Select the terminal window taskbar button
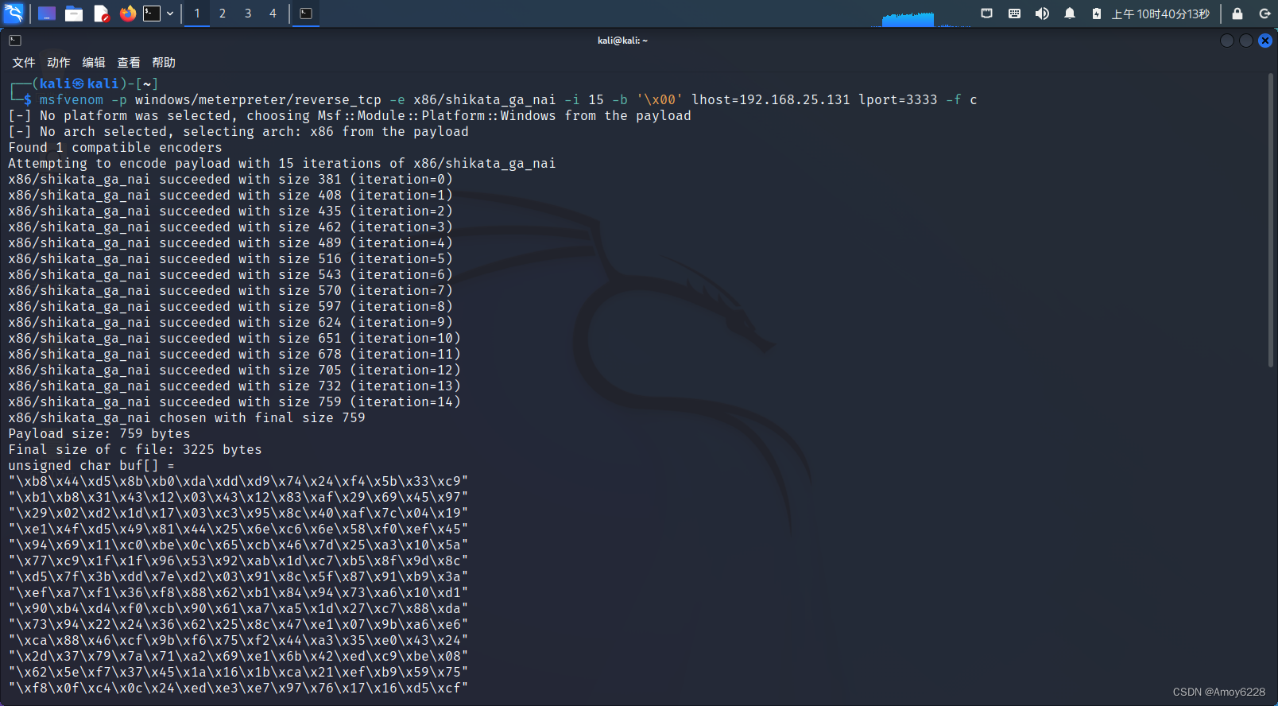 306,14
